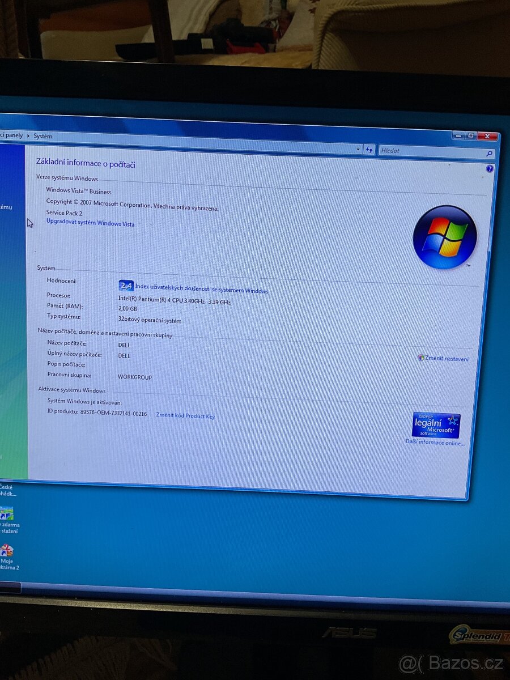The image size is (510, 680).
Task: Click the refresh arrows beside the address bar
Action: click(x=369, y=150)
